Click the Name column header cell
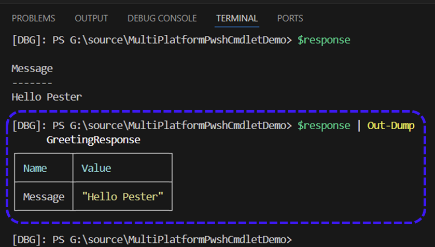 [x=35, y=168]
